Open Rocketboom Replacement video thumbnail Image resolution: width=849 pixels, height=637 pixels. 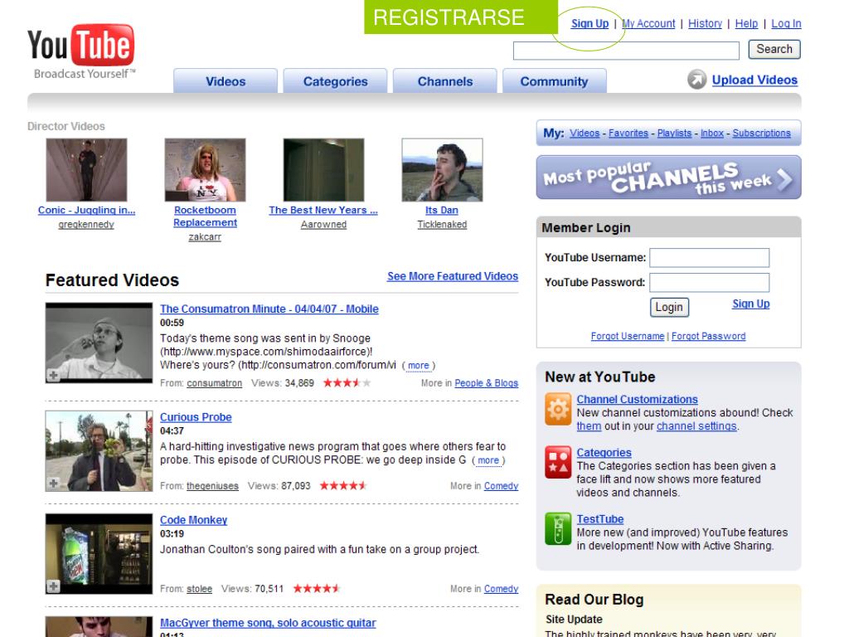click(x=205, y=170)
